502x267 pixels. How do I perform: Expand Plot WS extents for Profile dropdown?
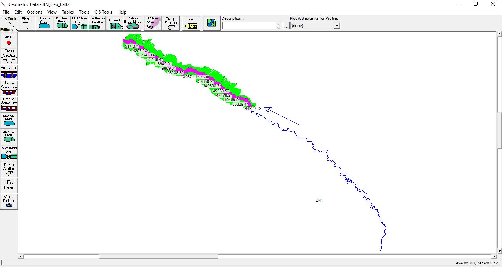pos(336,26)
